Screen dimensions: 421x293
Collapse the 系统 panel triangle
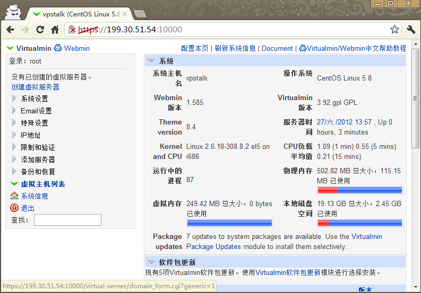click(151, 61)
